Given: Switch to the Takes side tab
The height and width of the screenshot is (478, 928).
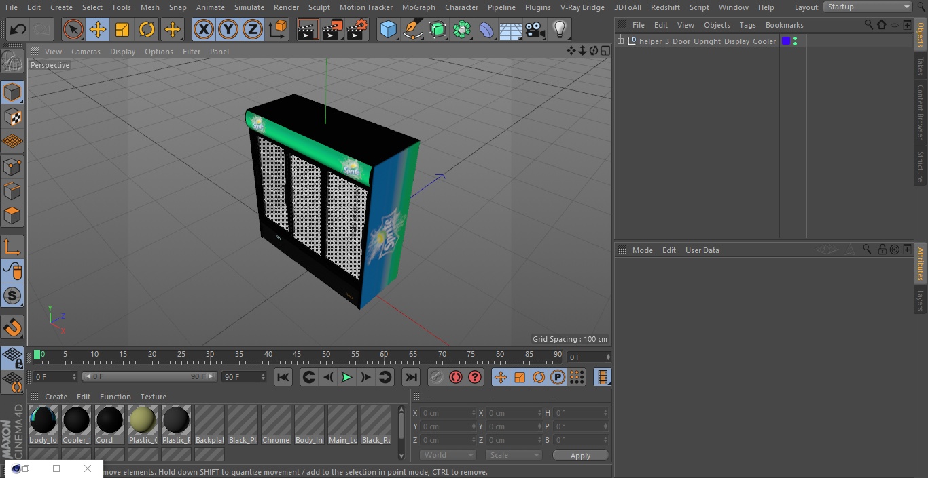Looking at the screenshot, I should (921, 66).
